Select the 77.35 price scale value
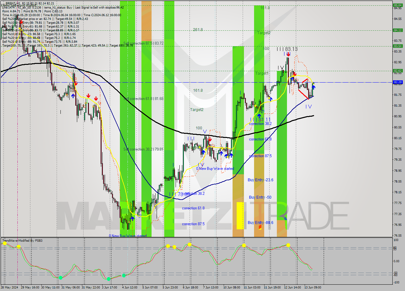405x291 pixels. pyautogui.click(x=398, y=214)
